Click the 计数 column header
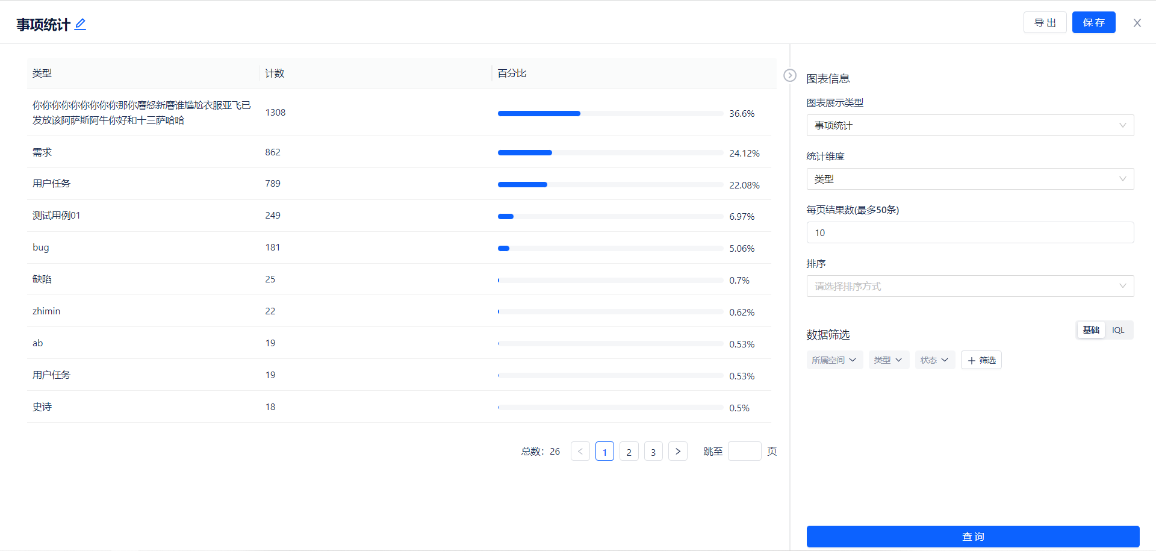 [x=376, y=73]
